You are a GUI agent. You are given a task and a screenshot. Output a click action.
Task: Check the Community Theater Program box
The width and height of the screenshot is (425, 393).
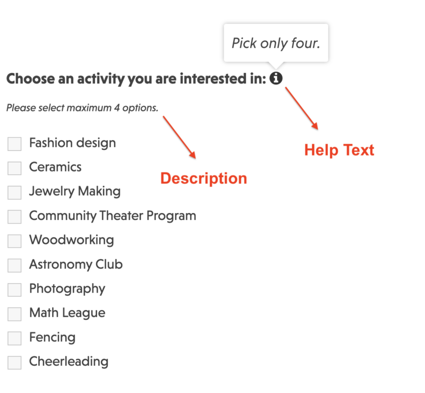(14, 217)
